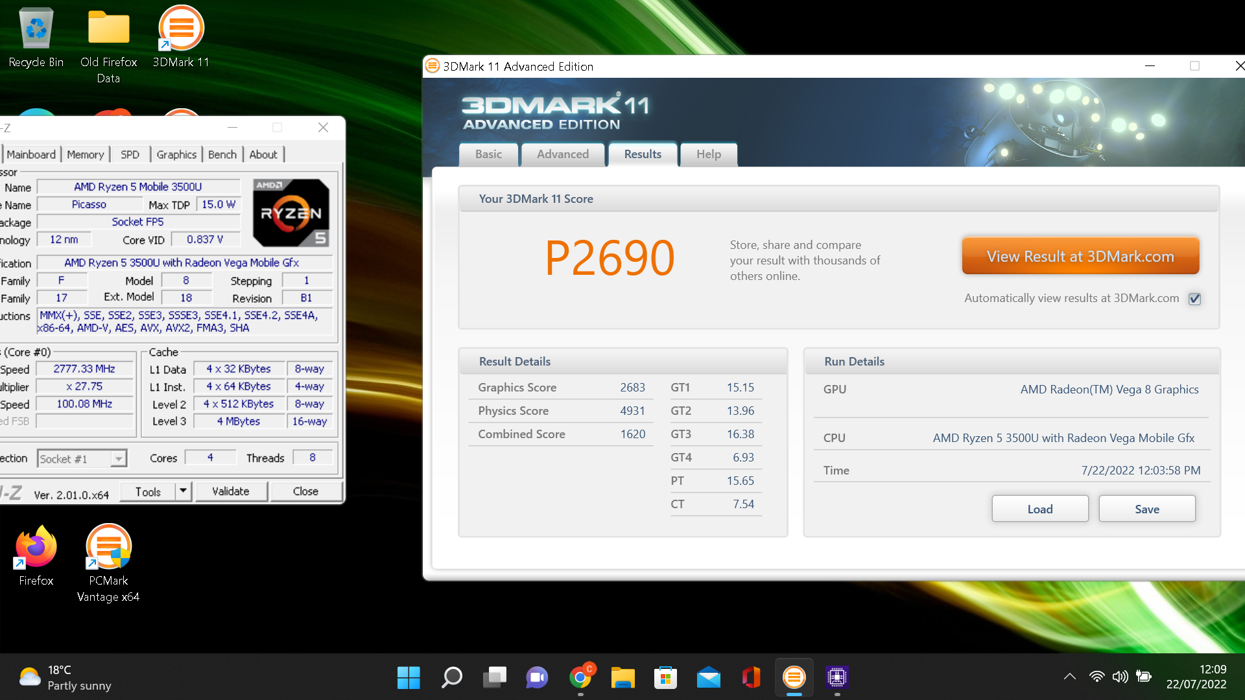Launch the 3DMark 11 desktop shortcut
The width and height of the screenshot is (1245, 700).
181,38
